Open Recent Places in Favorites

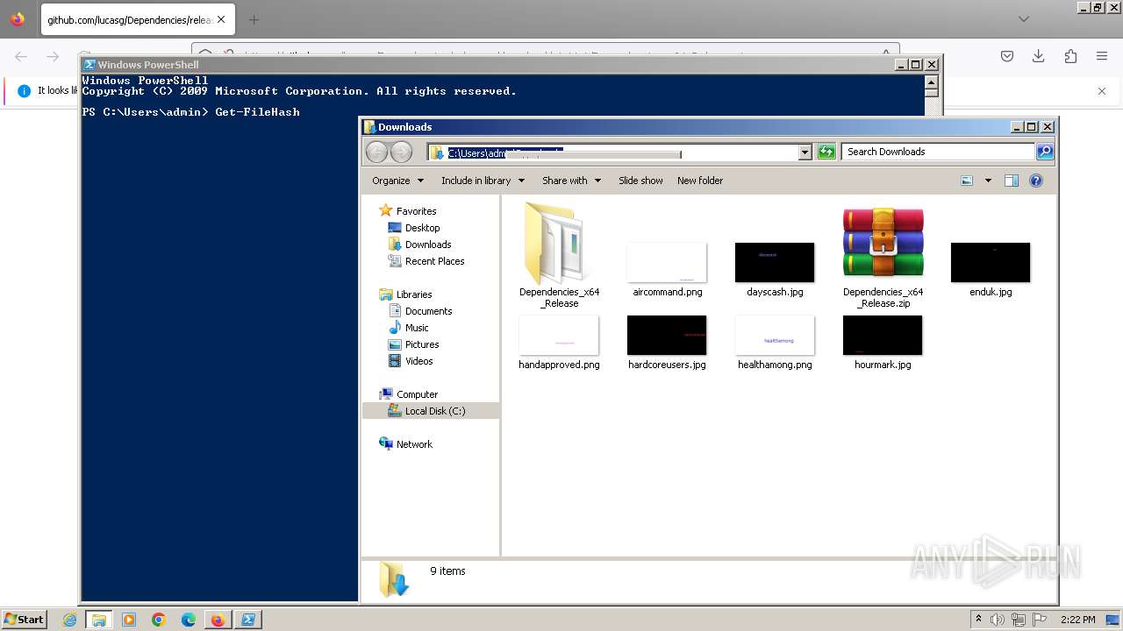point(434,261)
